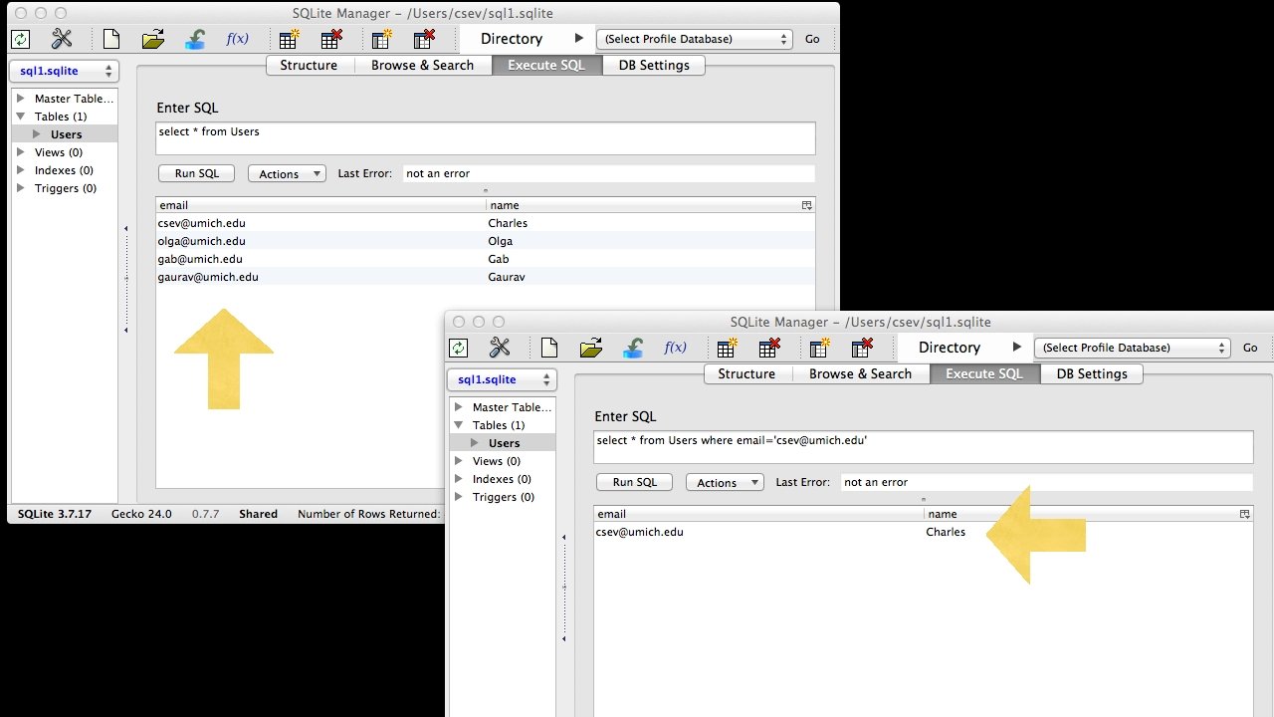
Task: Switch to Structure tab in front window
Action: coord(746,374)
